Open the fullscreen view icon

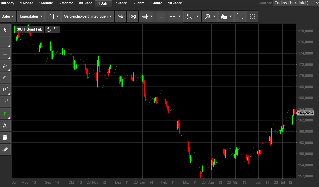240,16
